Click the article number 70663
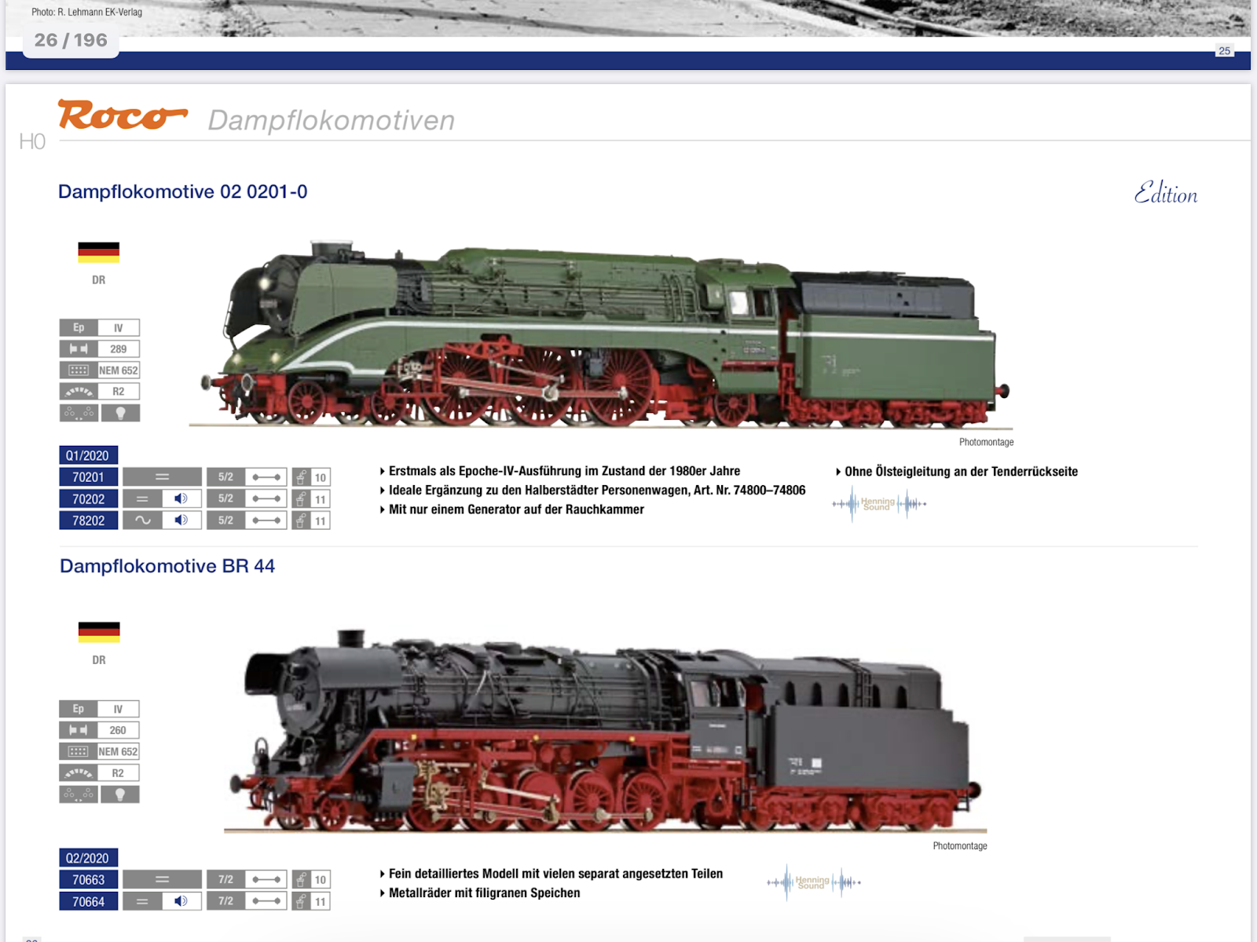1257x942 pixels. 88,880
